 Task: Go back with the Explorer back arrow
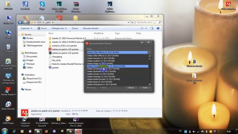click(x=20, y=22)
